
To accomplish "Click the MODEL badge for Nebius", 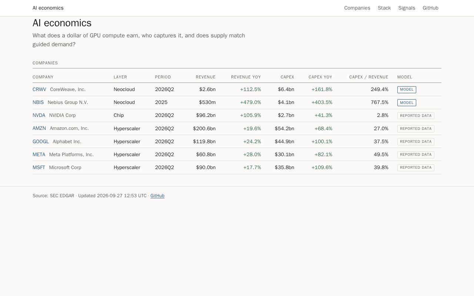I will (x=407, y=102).
